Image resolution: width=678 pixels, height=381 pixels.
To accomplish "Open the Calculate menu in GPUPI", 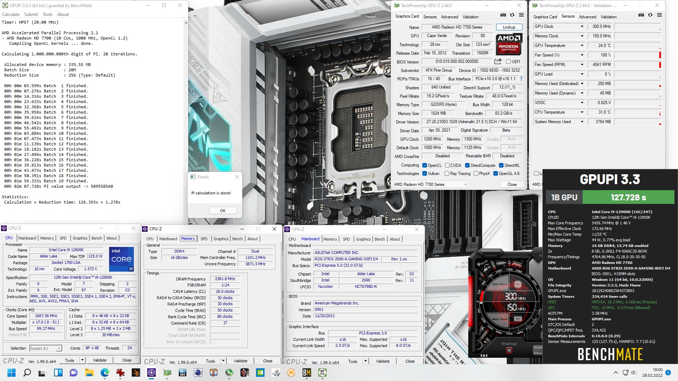I will [11, 14].
